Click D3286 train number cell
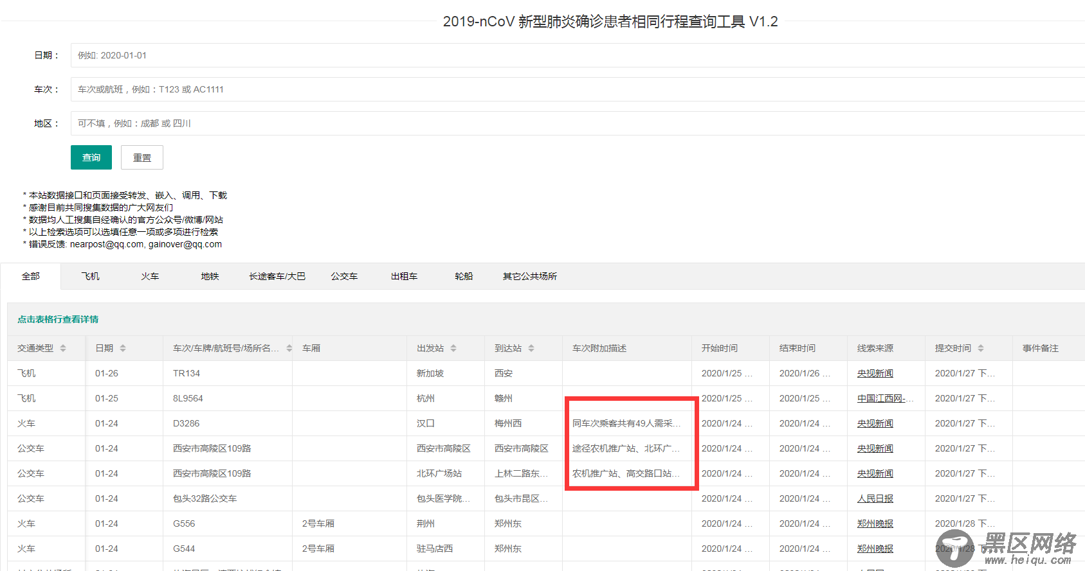This screenshot has width=1085, height=571. (228, 423)
